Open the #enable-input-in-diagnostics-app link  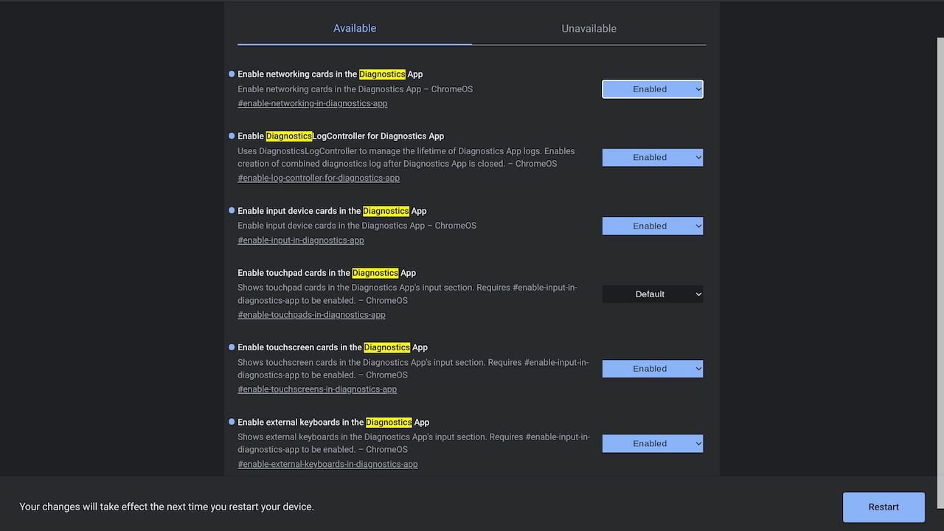(301, 240)
